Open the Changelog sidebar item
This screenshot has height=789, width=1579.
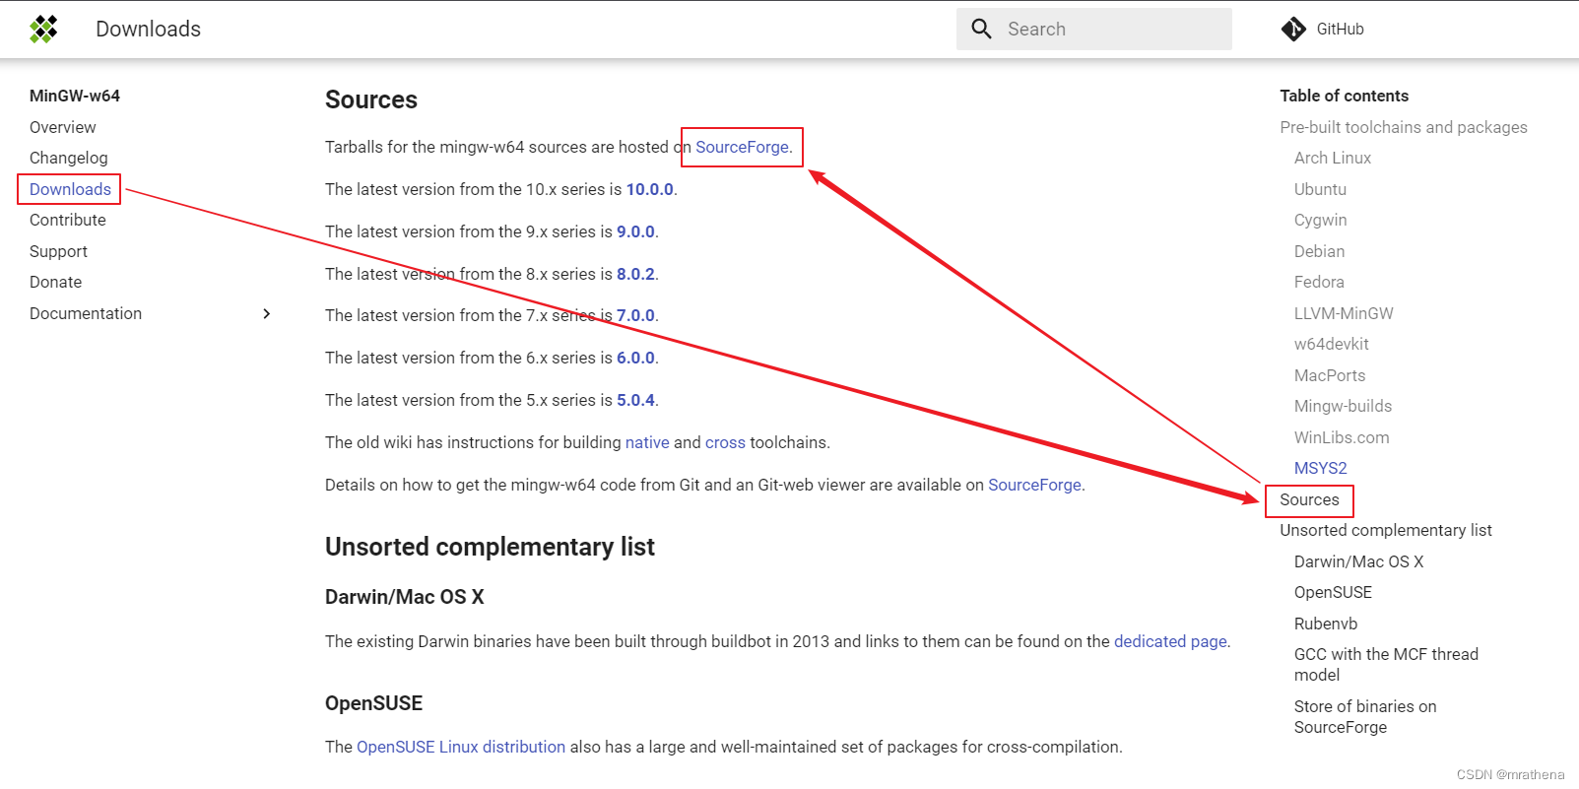pyautogui.click(x=68, y=158)
